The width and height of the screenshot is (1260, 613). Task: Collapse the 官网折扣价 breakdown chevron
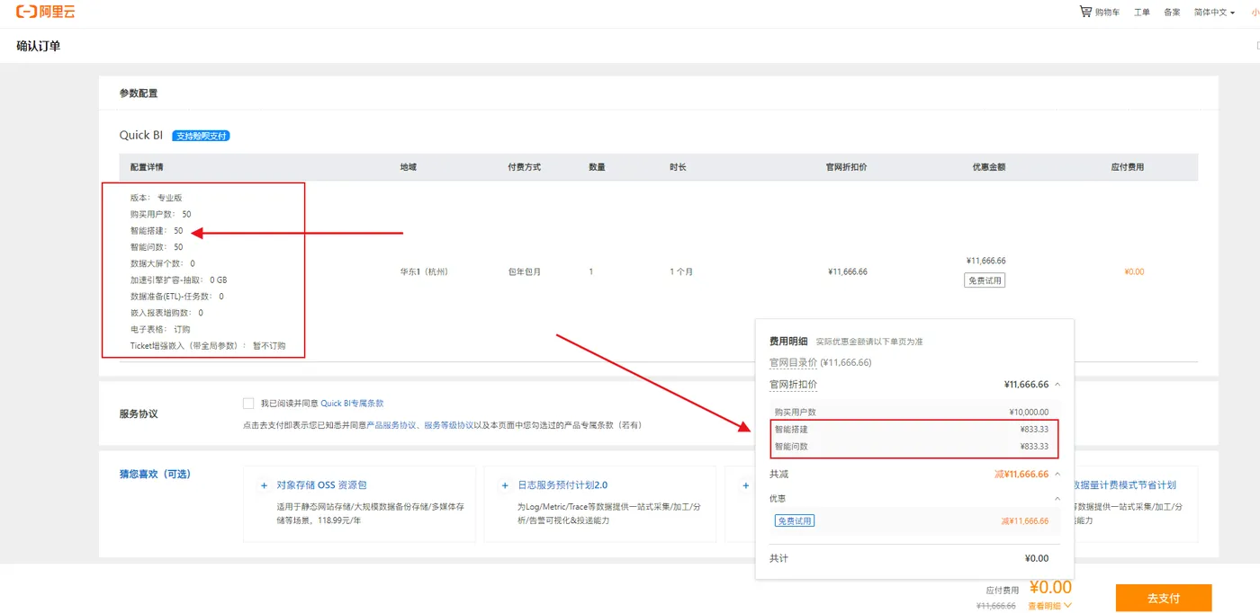click(1057, 385)
